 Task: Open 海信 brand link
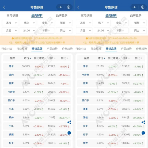85,117
